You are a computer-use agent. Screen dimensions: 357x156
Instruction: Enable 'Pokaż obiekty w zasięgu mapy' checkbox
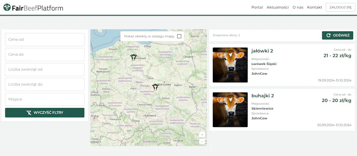coord(179,36)
